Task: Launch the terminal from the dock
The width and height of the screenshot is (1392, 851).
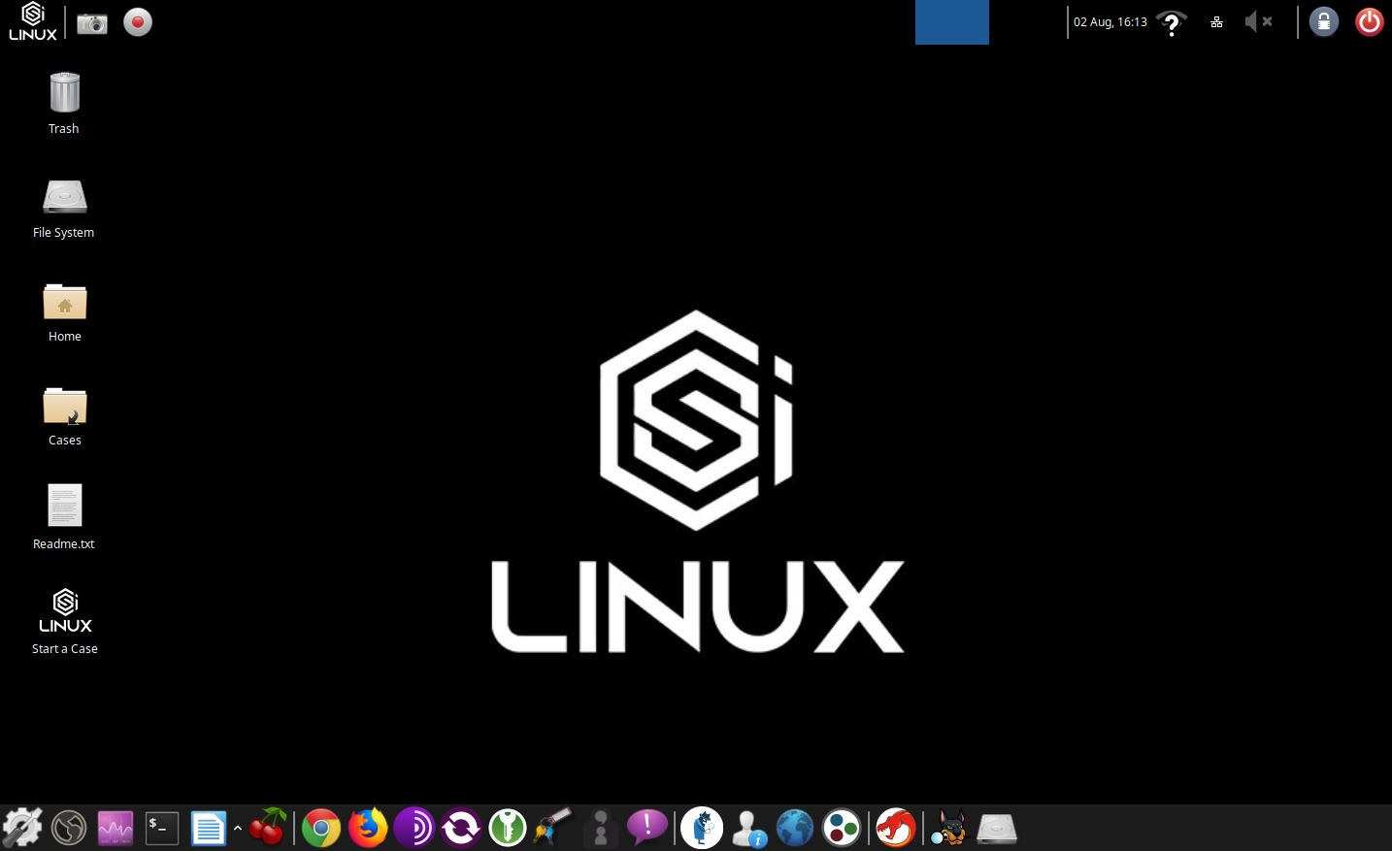Action: (162, 828)
